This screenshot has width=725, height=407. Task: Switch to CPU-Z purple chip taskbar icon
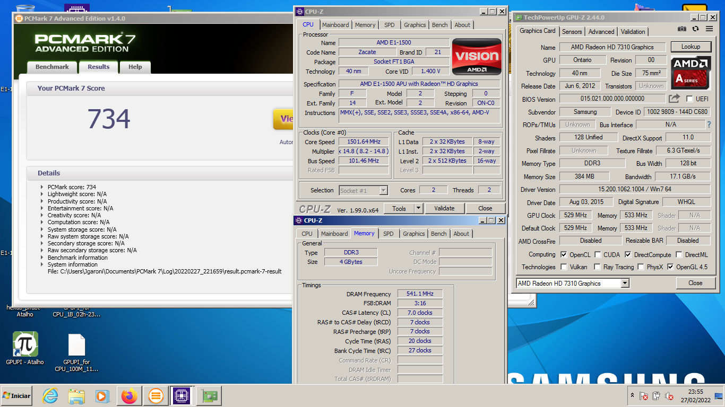[182, 396]
